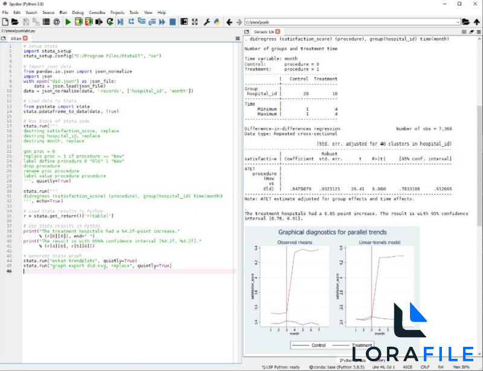Click the line 31 didregress code line
Viewport: 483px width, 371px height.
tap(123, 196)
